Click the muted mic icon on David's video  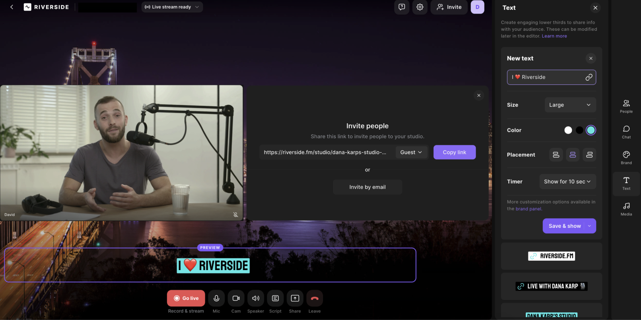click(x=236, y=215)
